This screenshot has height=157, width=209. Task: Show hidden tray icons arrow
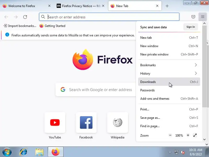170,152
